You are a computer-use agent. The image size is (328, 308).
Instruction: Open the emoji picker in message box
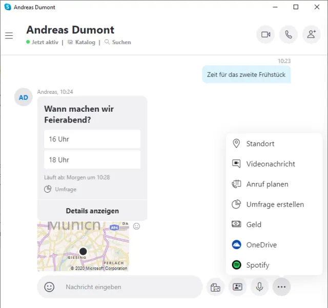coord(49,287)
